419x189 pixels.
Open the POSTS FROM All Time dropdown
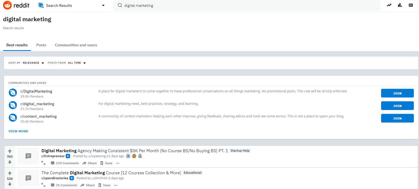77,63
